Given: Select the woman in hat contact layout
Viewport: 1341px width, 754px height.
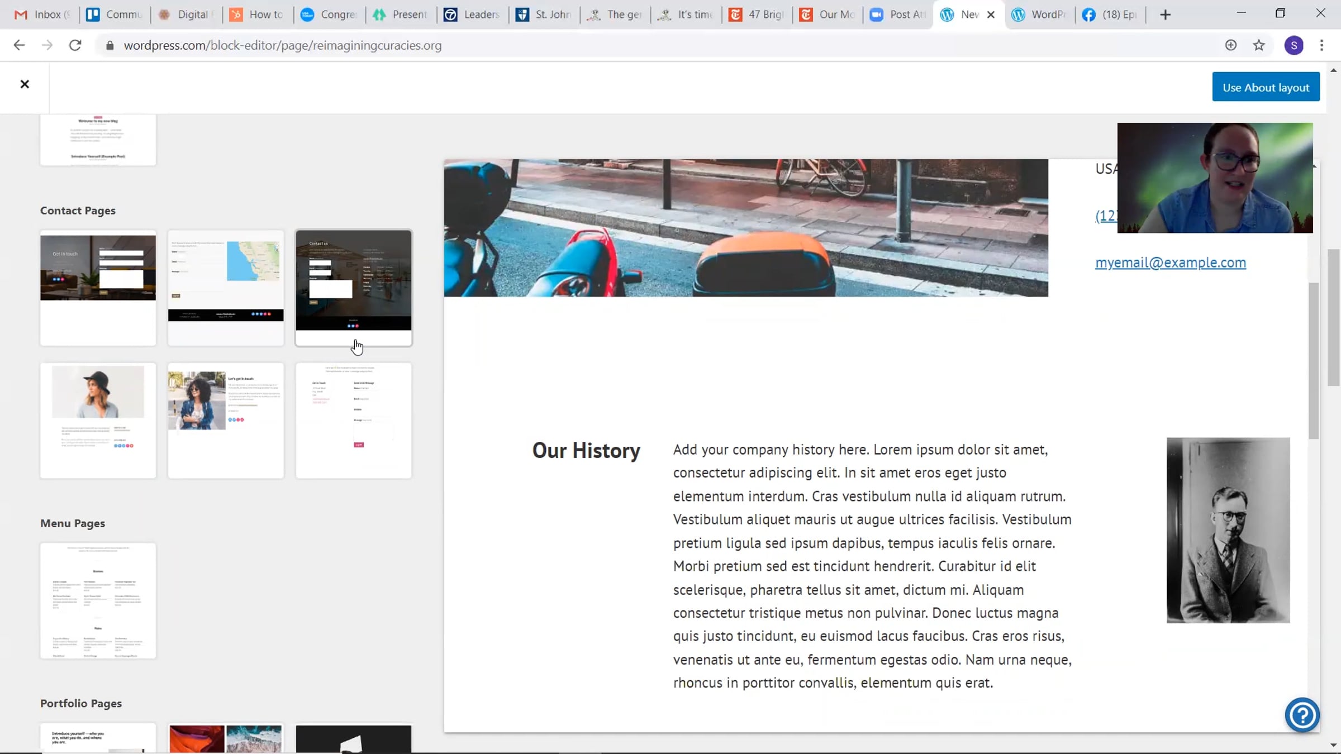Looking at the screenshot, I should (x=98, y=420).
